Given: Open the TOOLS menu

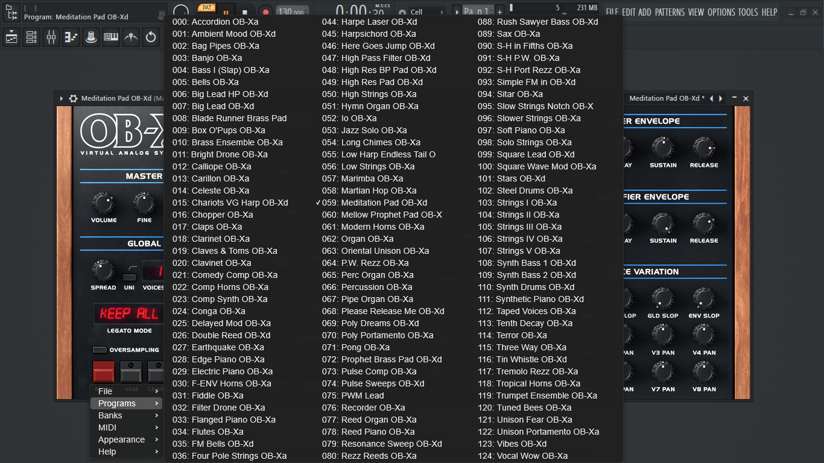Looking at the screenshot, I should coord(748,12).
